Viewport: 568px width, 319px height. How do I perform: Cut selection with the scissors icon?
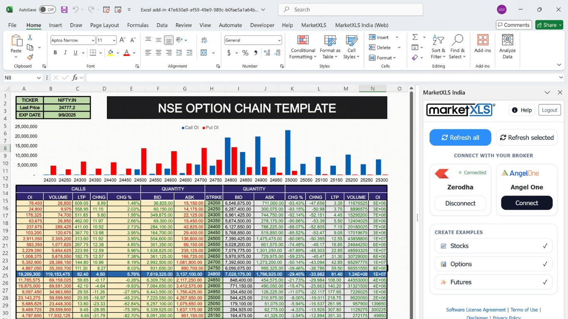click(x=30, y=37)
